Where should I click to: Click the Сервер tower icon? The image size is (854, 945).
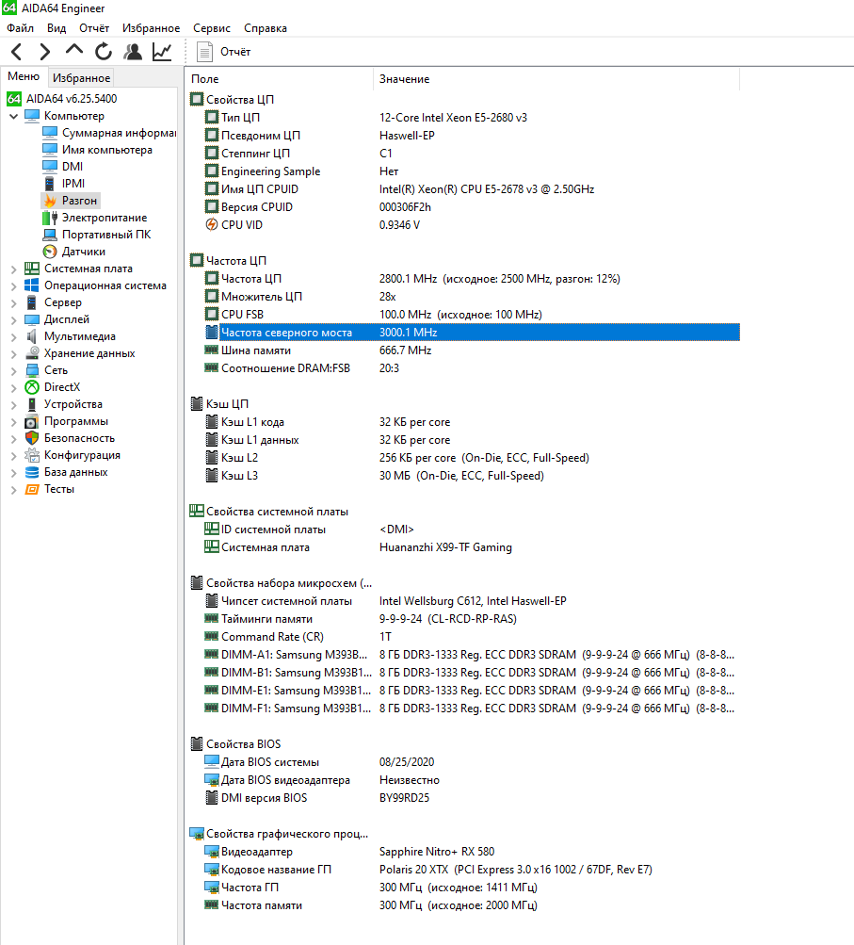click(32, 302)
